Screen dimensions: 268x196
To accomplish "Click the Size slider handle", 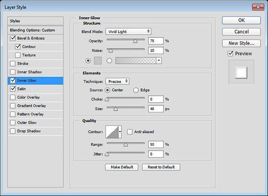I will [116, 109].
